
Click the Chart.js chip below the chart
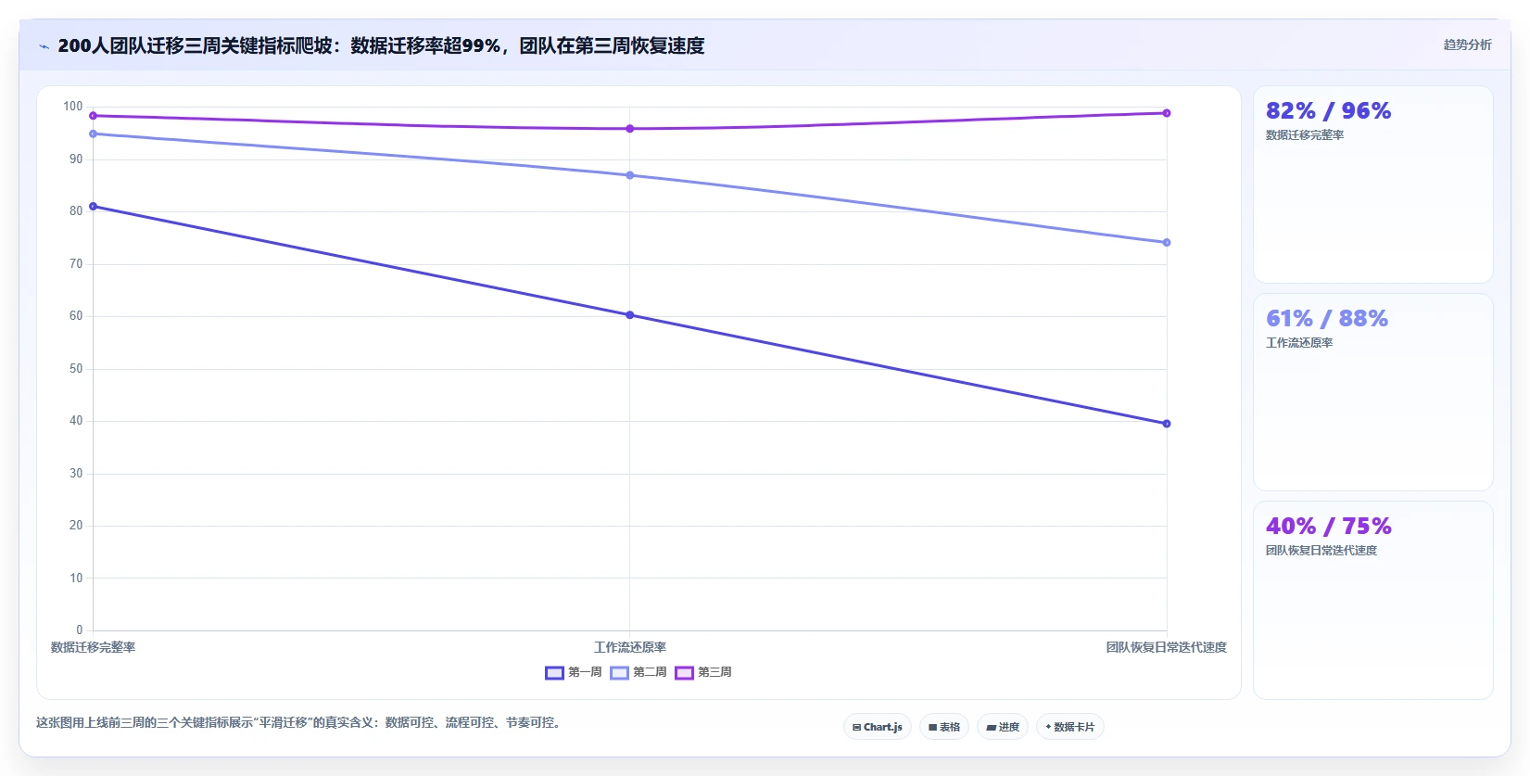(x=878, y=727)
